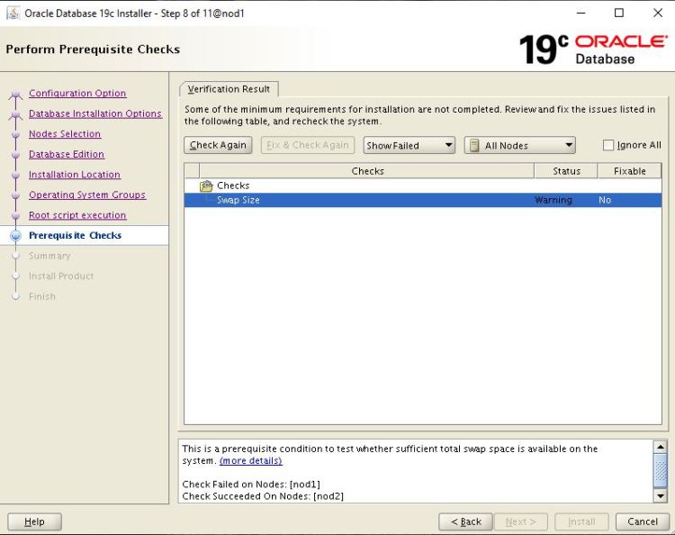Click the Oracle 19c Database logo

click(x=593, y=49)
